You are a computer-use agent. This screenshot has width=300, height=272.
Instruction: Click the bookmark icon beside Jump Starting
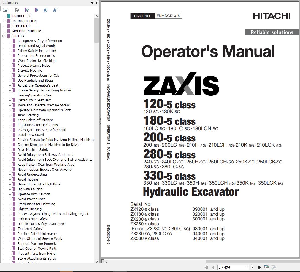point(14,115)
